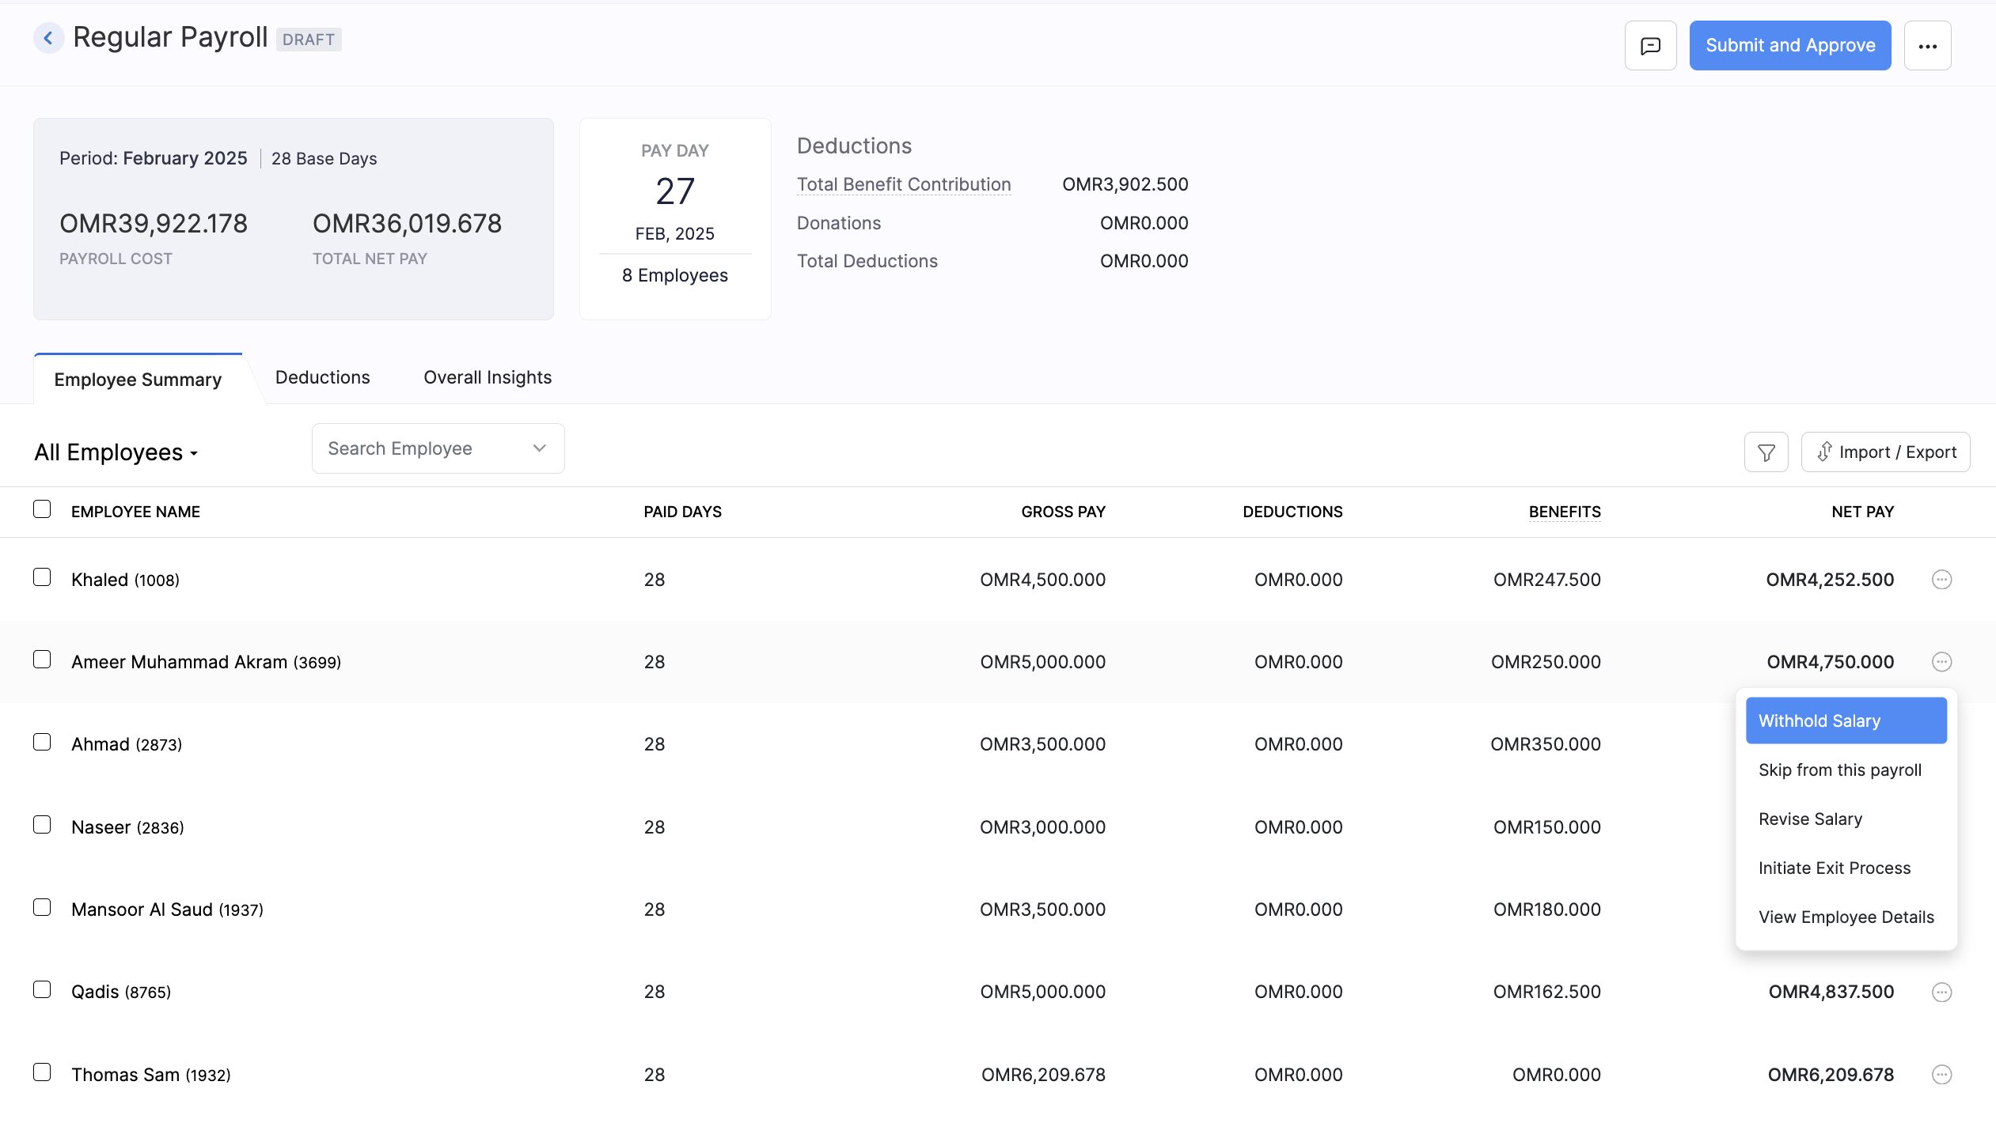
Task: Open the Overall Insights tab
Action: [x=487, y=377]
